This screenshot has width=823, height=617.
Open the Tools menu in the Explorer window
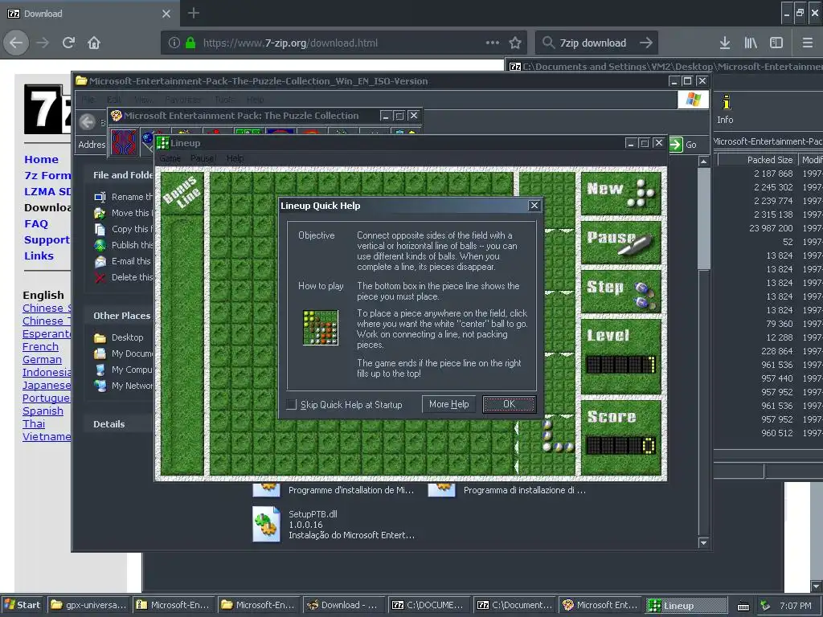[x=224, y=100]
